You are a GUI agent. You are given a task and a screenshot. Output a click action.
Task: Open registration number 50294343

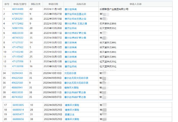click(17, 73)
